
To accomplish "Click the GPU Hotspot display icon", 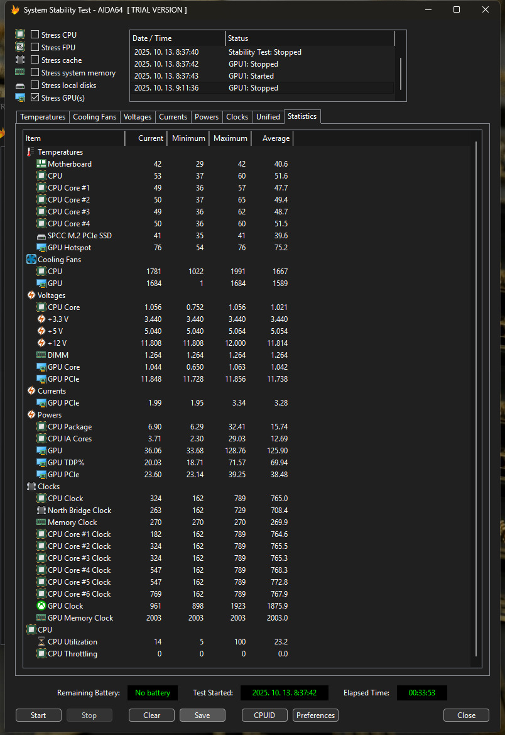I will click(41, 248).
